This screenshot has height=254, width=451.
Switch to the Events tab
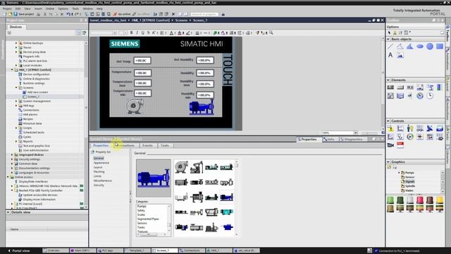pos(147,145)
